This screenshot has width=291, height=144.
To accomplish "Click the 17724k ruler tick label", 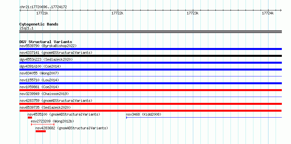I will [268, 13].
